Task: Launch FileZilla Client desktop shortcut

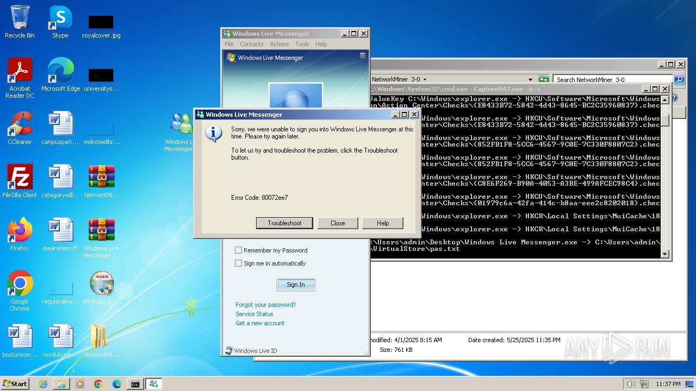Action: (x=20, y=181)
